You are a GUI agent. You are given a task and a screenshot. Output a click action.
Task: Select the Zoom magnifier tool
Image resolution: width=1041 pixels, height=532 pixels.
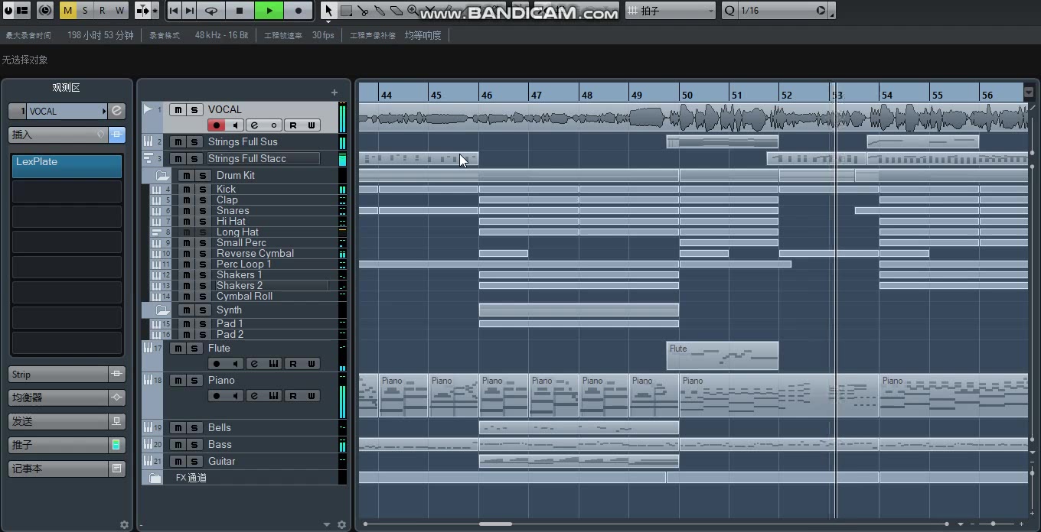coord(413,11)
